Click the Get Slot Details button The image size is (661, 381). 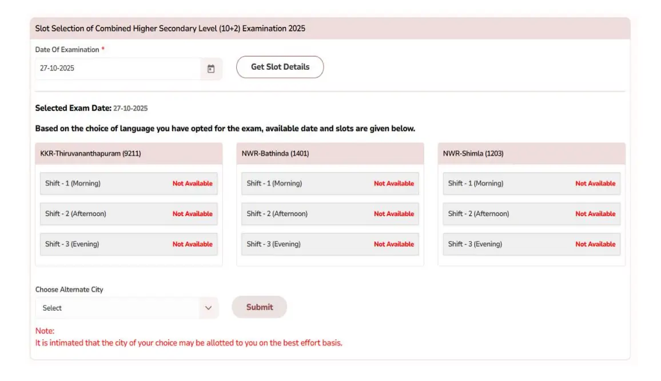[280, 67]
